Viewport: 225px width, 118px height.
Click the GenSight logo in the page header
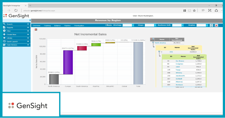click(16, 16)
